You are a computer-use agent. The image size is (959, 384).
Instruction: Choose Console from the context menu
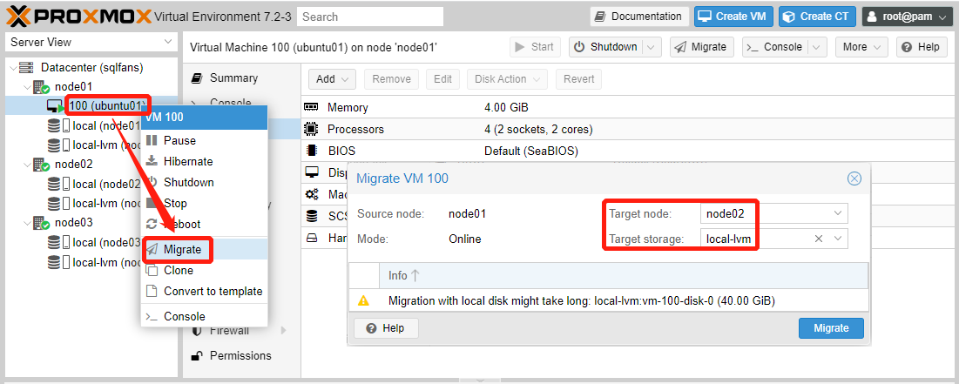[x=205, y=316]
